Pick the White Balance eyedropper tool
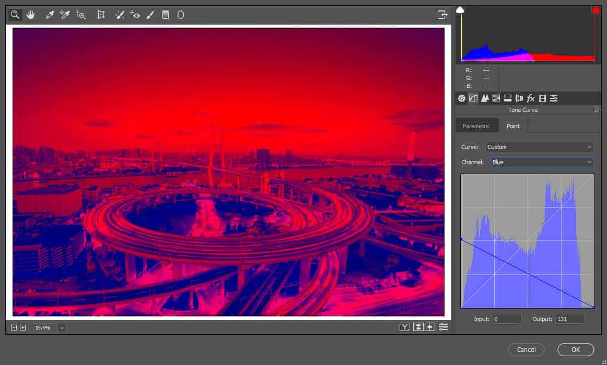 [50, 15]
